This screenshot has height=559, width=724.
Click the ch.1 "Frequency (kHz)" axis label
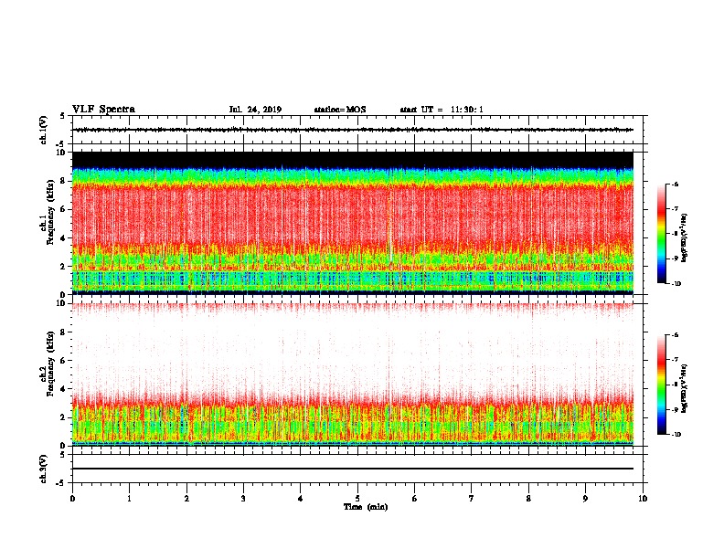pyautogui.click(x=50, y=212)
